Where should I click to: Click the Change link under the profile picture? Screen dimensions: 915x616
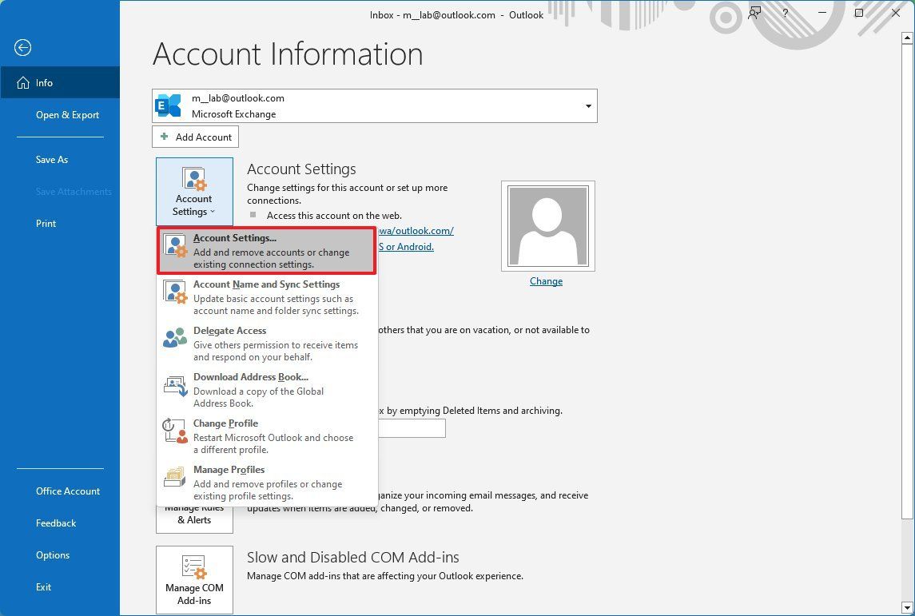[547, 280]
